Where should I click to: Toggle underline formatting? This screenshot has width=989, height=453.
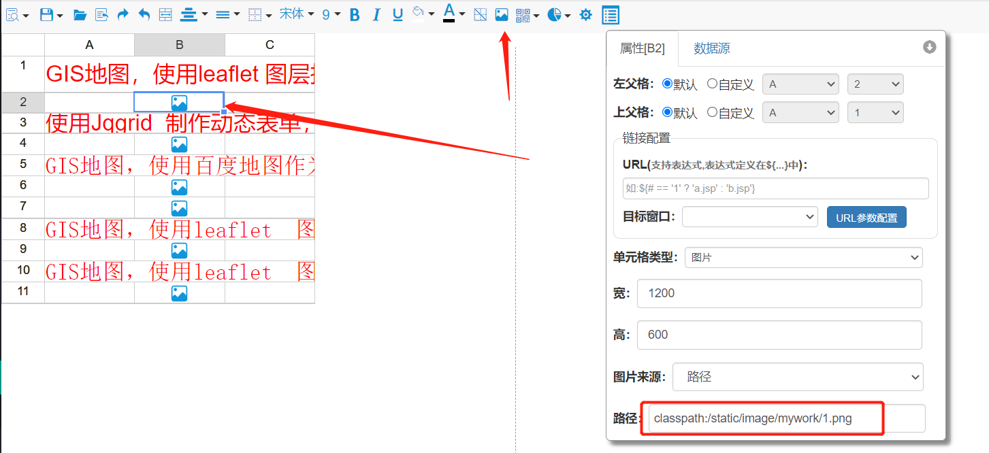click(397, 14)
